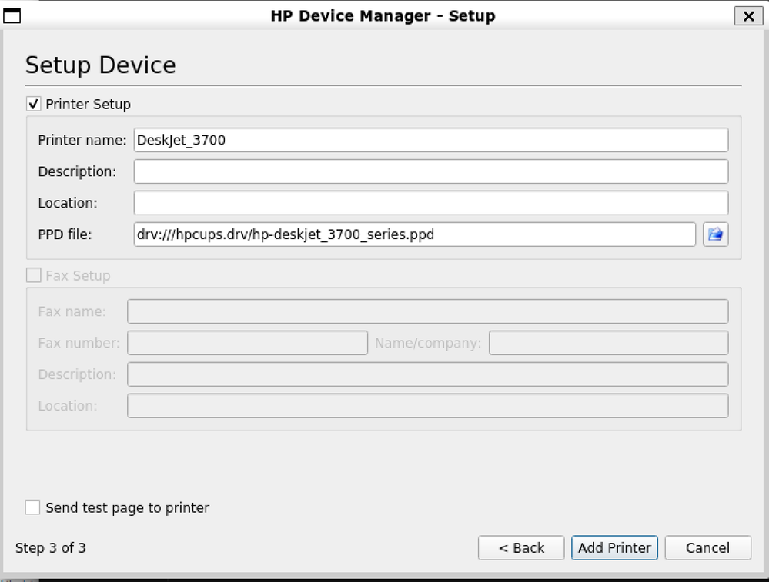Enable Send test page to printer
Screen dimensions: 769x582
point(32,507)
